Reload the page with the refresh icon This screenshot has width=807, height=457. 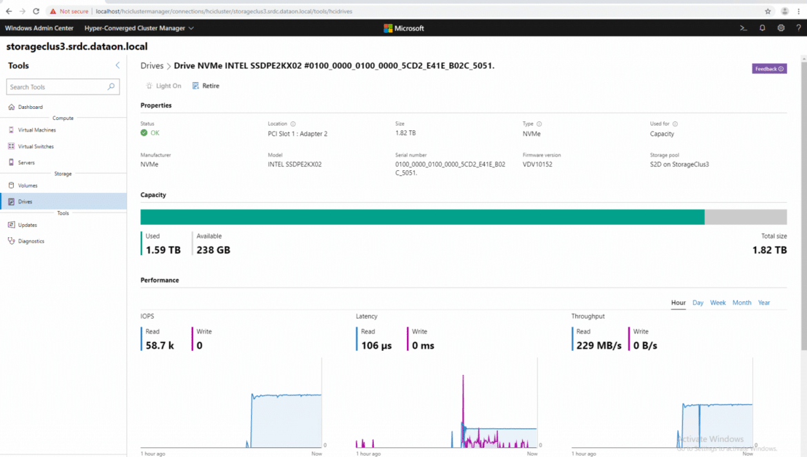coord(36,11)
